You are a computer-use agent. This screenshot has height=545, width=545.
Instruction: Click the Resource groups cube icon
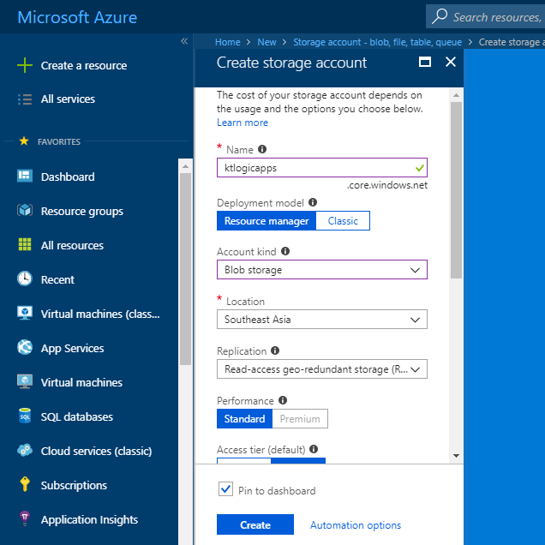click(x=25, y=210)
